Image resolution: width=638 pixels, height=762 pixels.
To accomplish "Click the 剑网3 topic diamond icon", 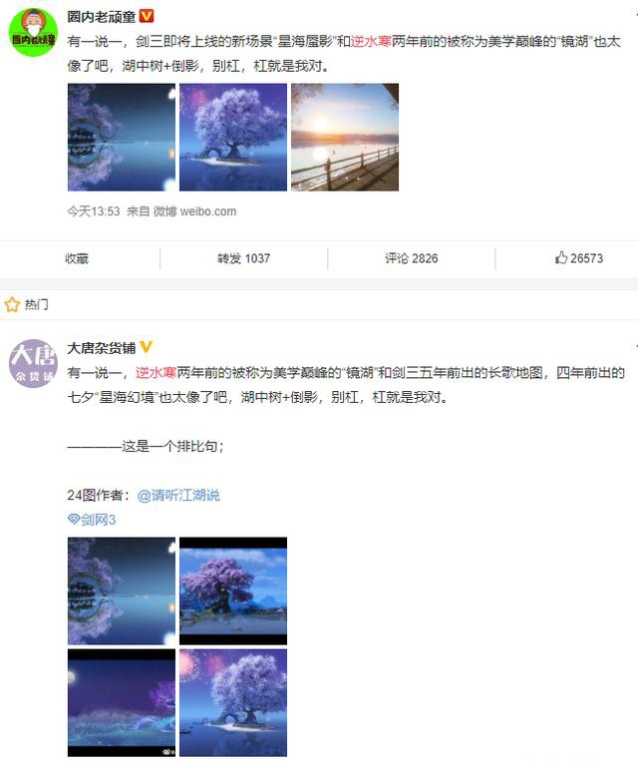I will 74,520.
